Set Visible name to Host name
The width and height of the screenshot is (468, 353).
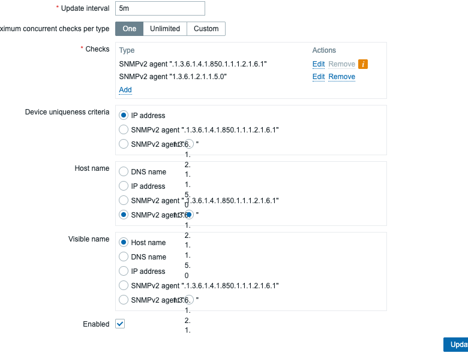(x=124, y=242)
